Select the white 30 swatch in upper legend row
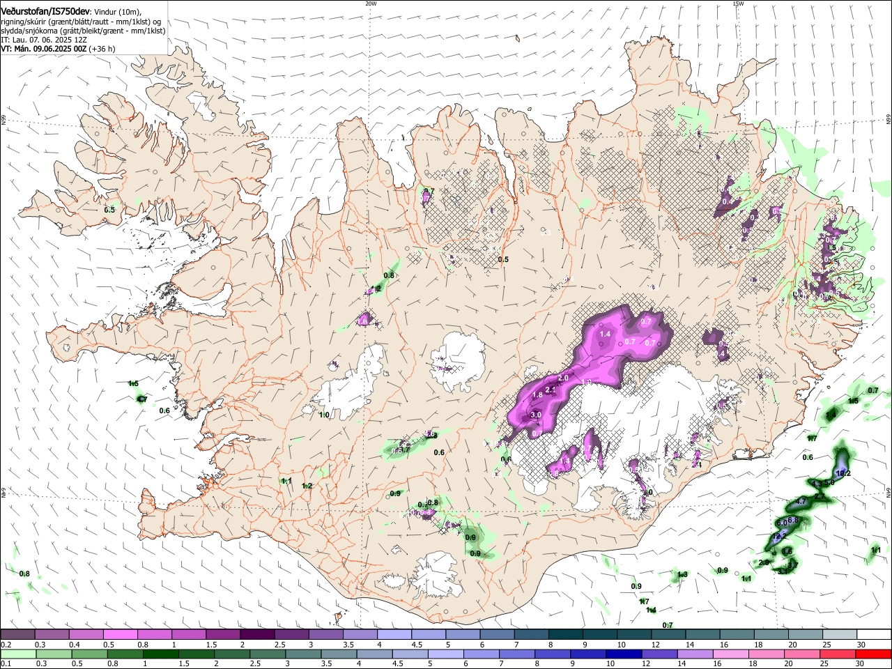892x669 pixels. click(x=874, y=634)
